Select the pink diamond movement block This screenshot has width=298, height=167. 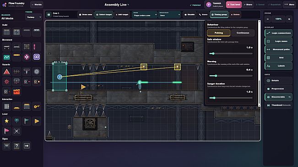[27, 57]
